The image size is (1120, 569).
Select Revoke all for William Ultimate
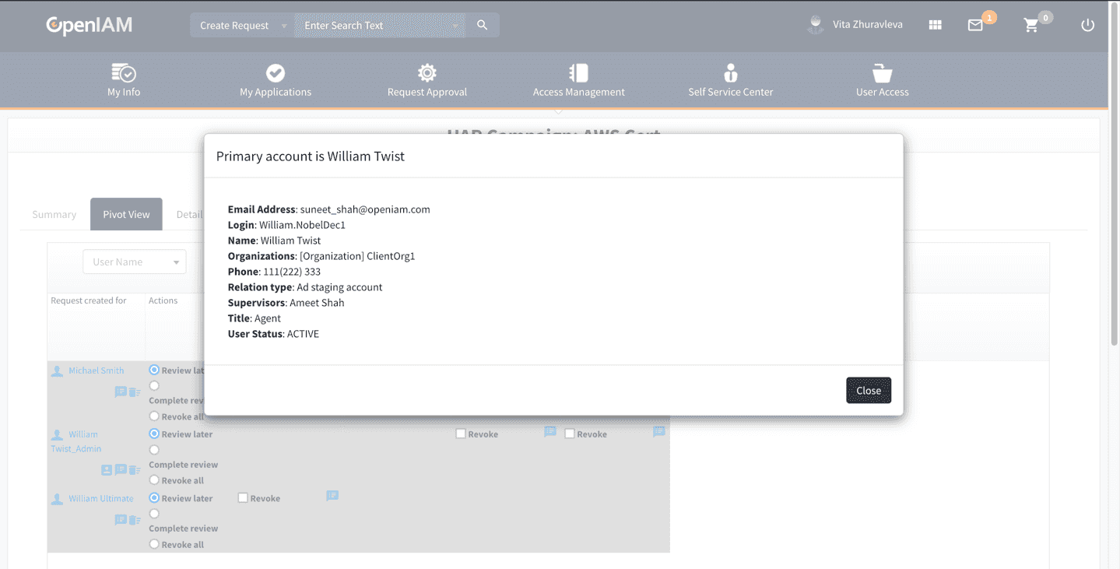[154, 544]
